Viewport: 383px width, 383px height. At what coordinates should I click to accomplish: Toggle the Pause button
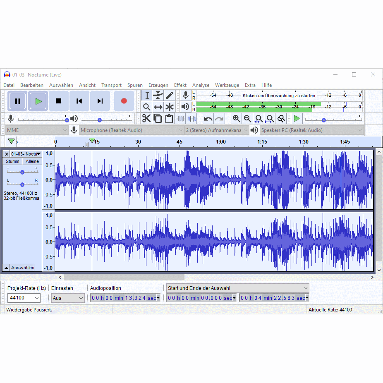tap(17, 101)
